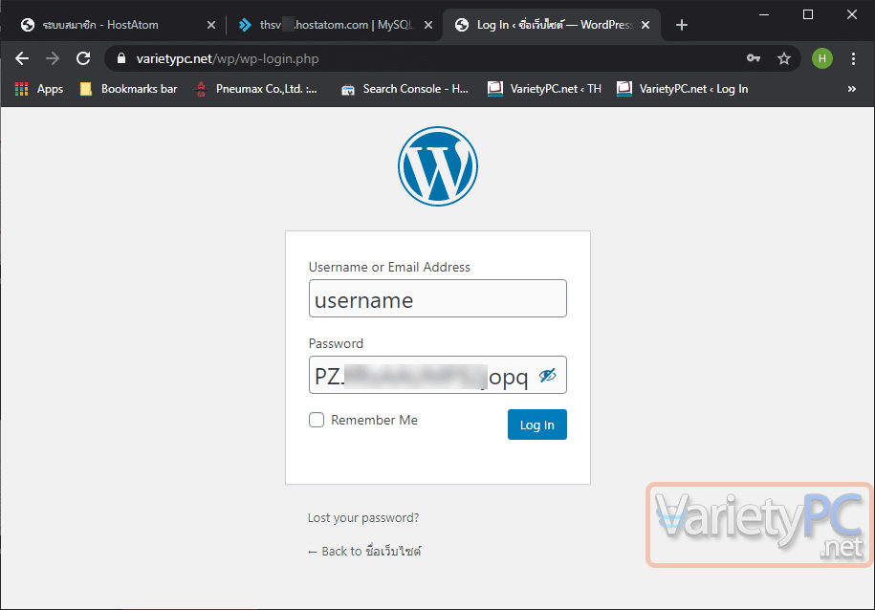The height and width of the screenshot is (610, 875).
Task: Open saved passwords key icon
Action: click(x=754, y=58)
